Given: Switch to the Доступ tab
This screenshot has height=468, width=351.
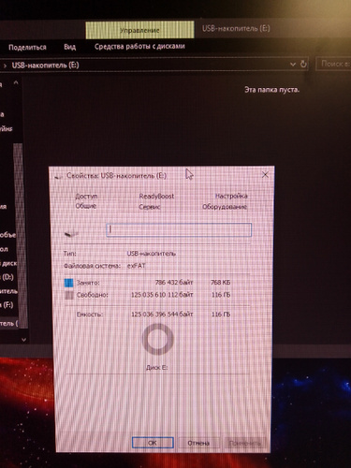Looking at the screenshot, I should (x=86, y=197).
